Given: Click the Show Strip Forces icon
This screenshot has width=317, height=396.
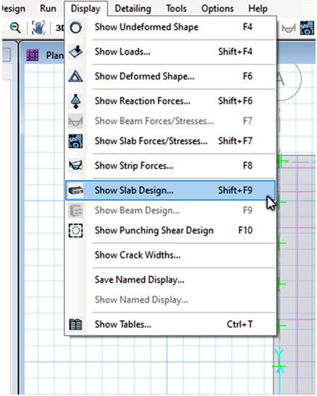Looking at the screenshot, I should pos(75,165).
